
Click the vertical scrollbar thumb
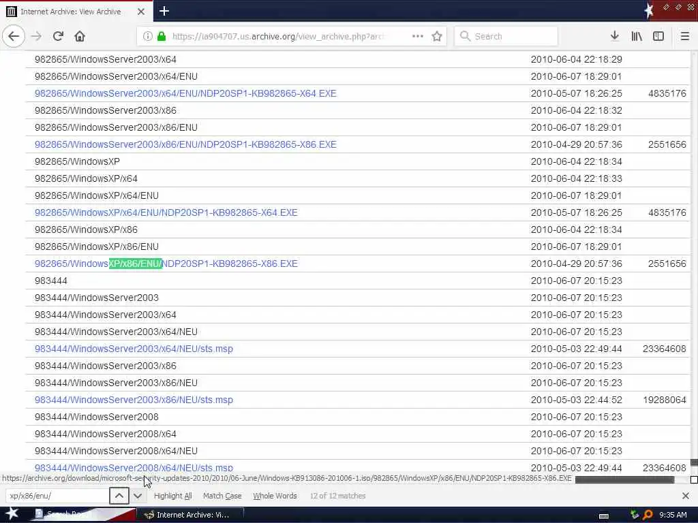pyautogui.click(x=694, y=462)
